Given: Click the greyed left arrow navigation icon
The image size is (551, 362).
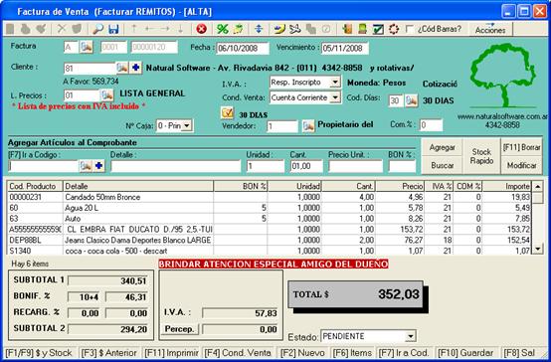Looking at the screenshot, I should (x=149, y=29).
